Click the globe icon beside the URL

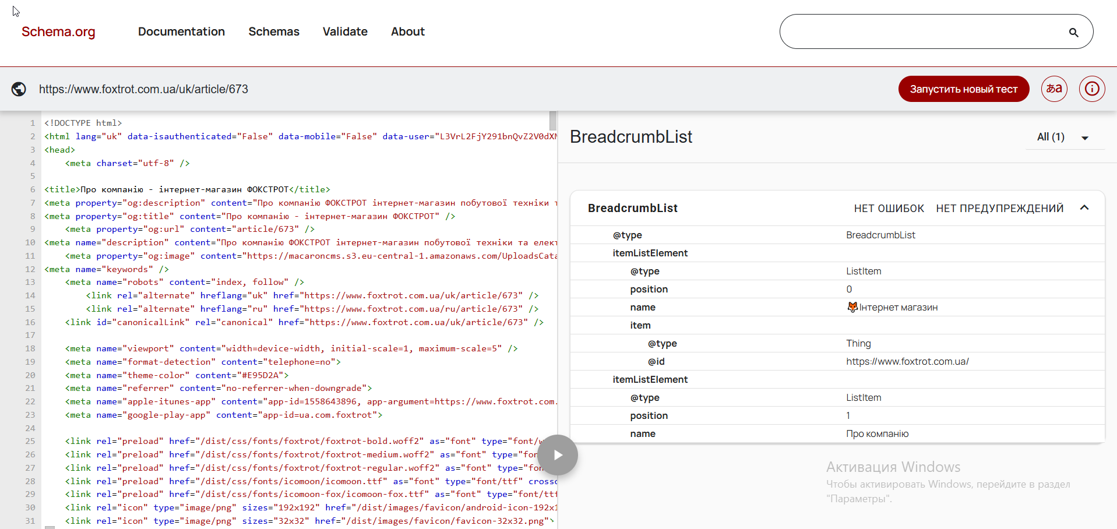coord(19,89)
